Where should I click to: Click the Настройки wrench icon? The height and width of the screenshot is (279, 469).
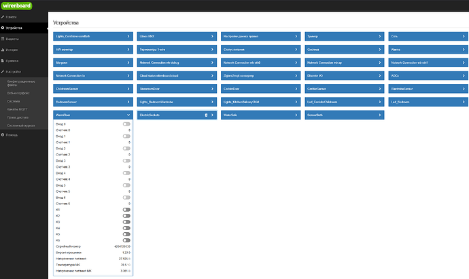point(3,71)
